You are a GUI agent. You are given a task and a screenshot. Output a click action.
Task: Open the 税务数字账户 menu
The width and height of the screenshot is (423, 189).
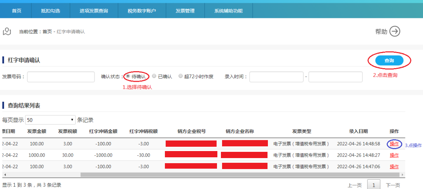point(142,11)
